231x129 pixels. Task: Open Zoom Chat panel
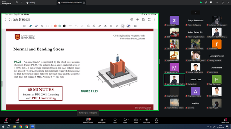pos(115,121)
